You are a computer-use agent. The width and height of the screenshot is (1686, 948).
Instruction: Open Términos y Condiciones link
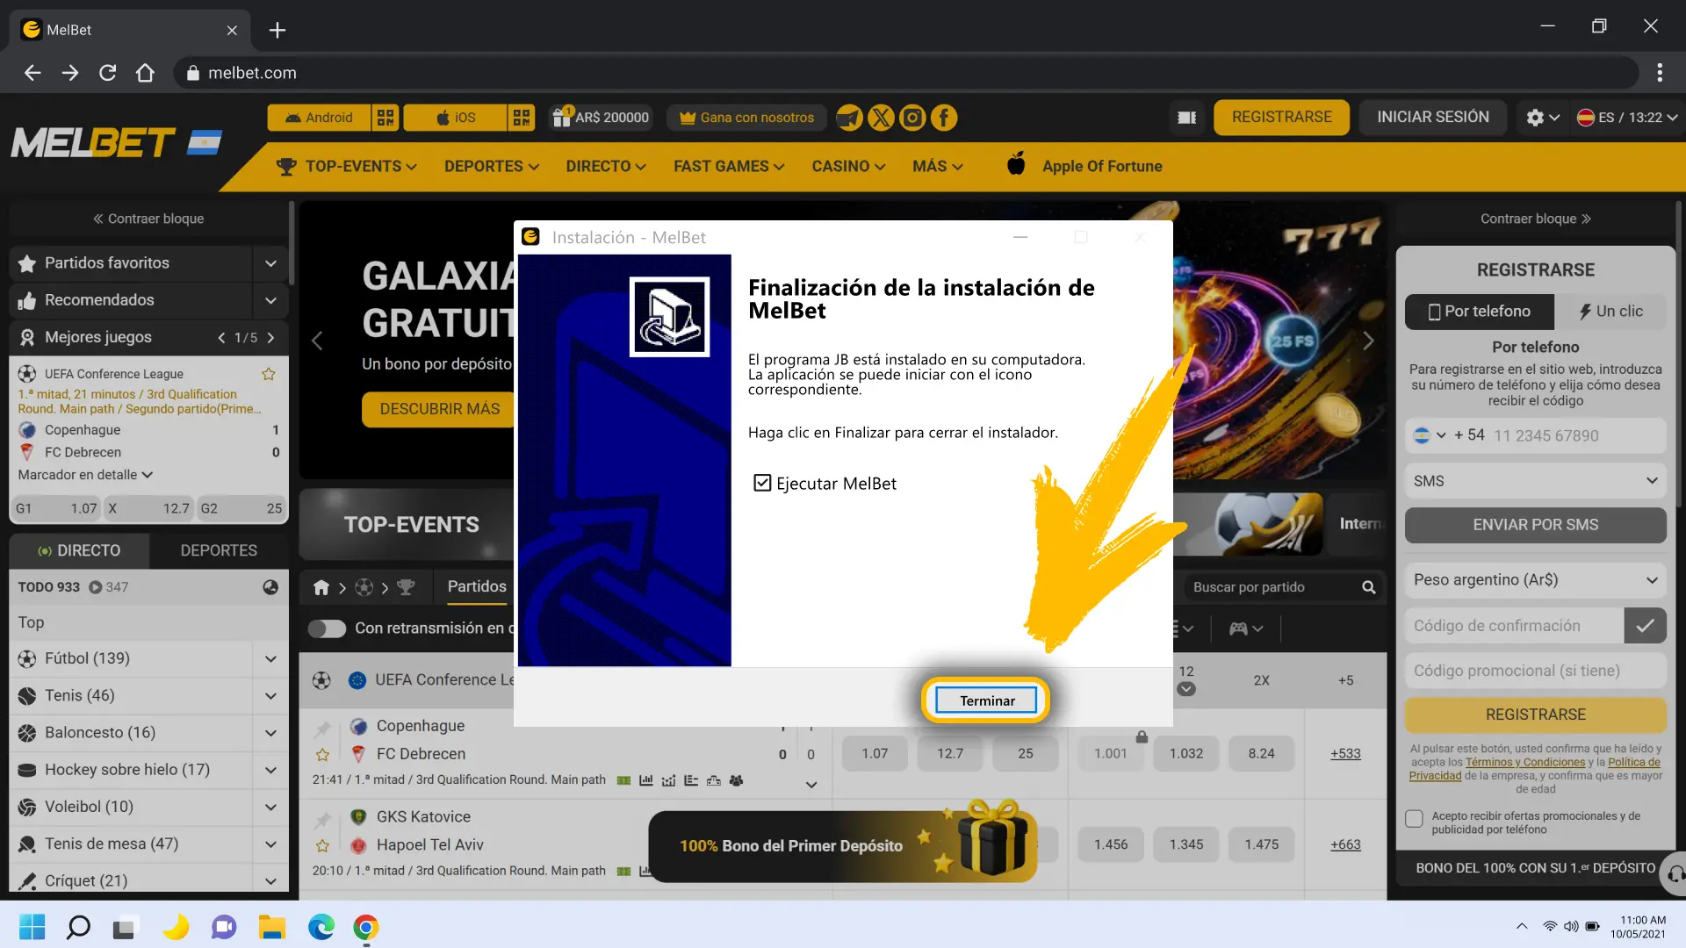(1524, 763)
